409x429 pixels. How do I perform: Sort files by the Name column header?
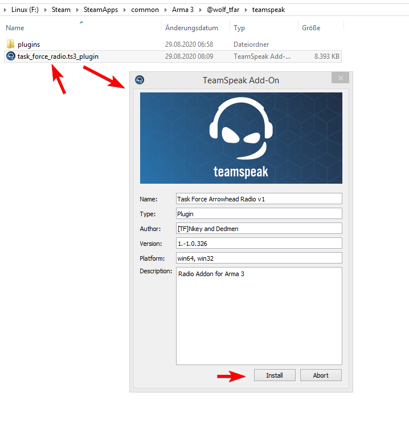click(15, 28)
